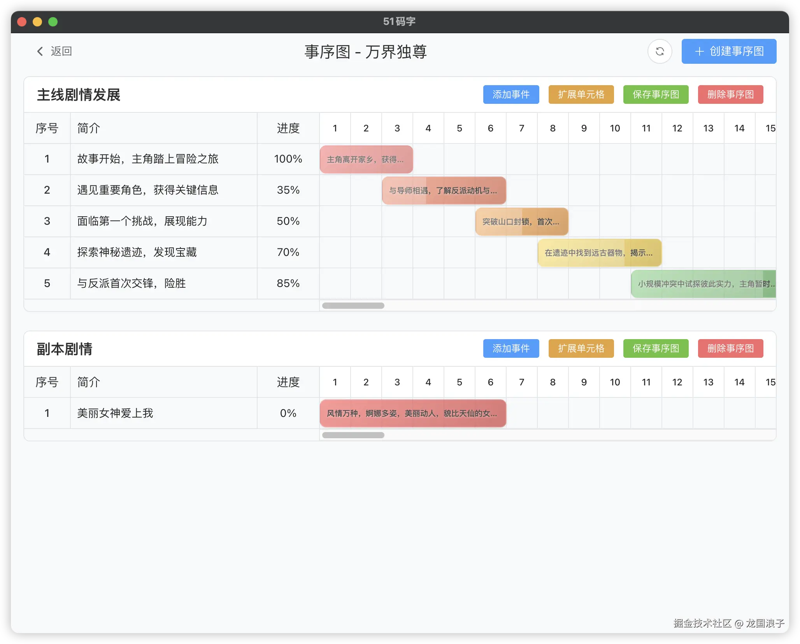Screen dimensions: 800x644
Task: Save the 副本剧情 timeline
Action: (x=656, y=348)
